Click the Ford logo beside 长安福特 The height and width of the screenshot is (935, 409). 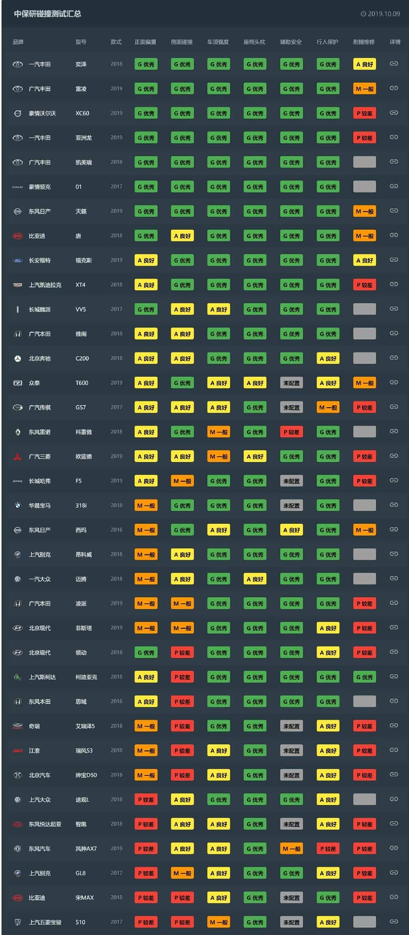17,260
